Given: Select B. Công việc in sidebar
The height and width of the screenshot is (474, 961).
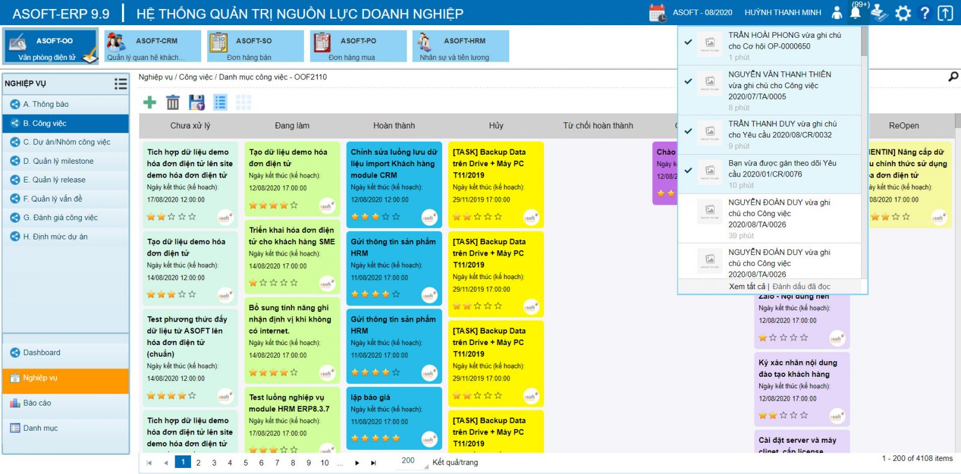Looking at the screenshot, I should click(66, 123).
